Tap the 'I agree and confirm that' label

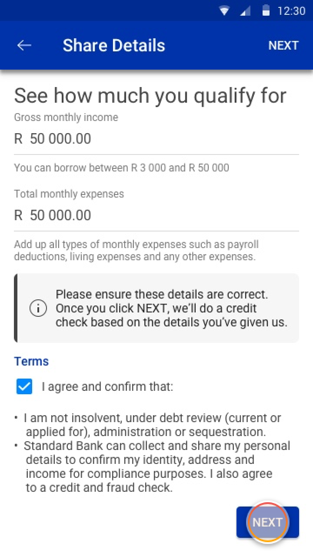coord(107,386)
